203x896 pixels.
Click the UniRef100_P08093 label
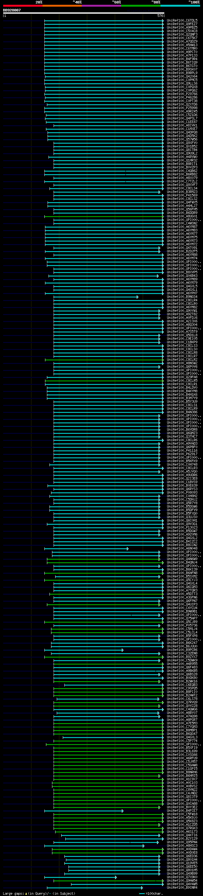tap(182, 493)
